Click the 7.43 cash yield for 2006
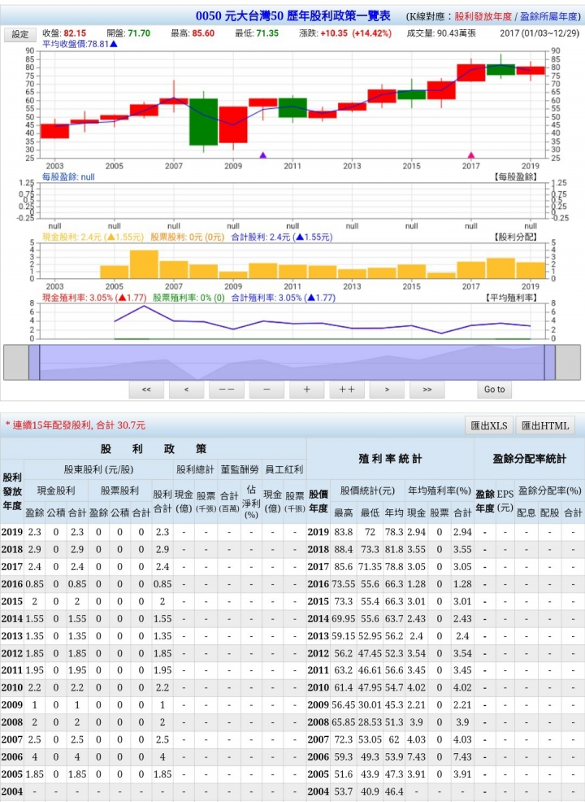The image size is (585, 802). [416, 757]
